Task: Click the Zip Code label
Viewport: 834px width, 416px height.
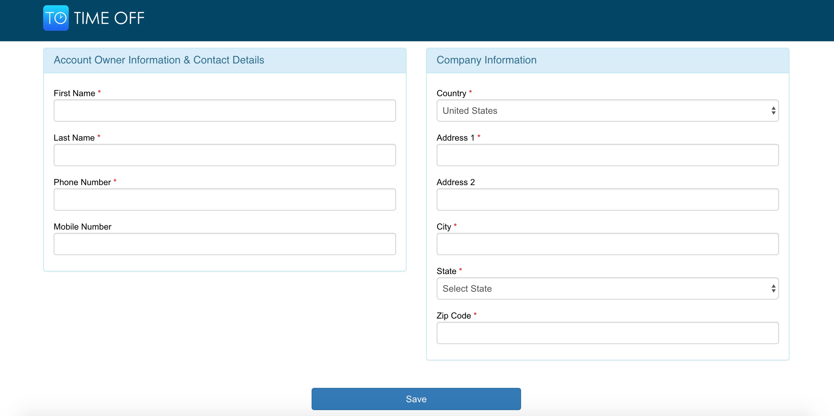Action: pos(454,316)
